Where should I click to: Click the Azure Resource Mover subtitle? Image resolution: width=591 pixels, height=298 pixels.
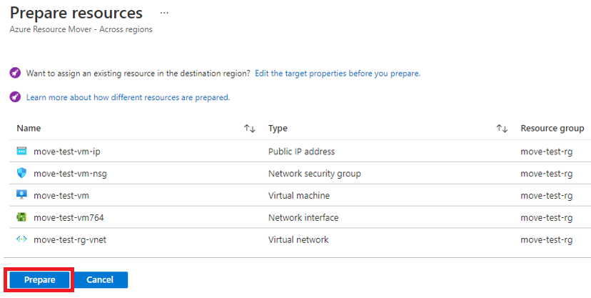[x=81, y=29]
